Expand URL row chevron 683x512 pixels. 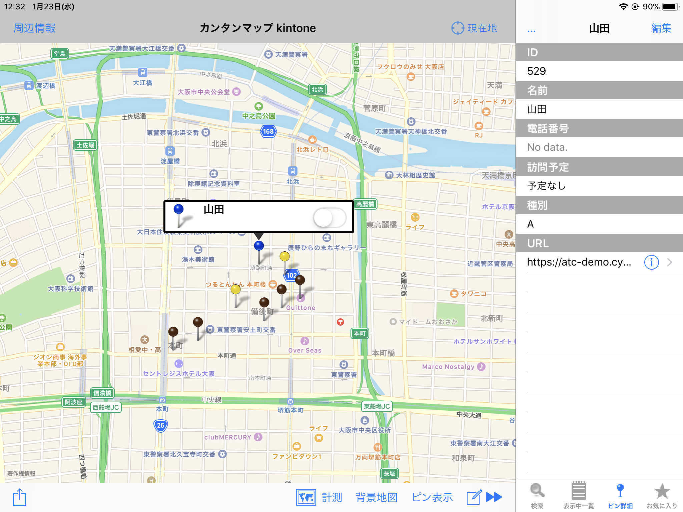pos(669,262)
